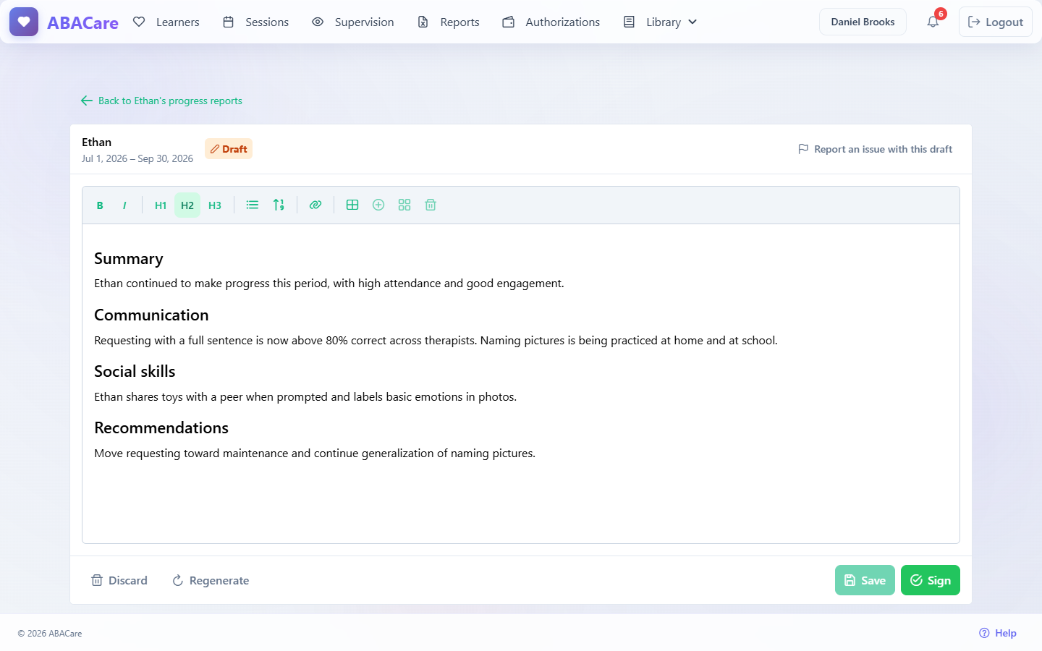This screenshot has width=1042, height=651.
Task: Toggle bold formatting in the editor toolbar
Action: [x=100, y=205]
